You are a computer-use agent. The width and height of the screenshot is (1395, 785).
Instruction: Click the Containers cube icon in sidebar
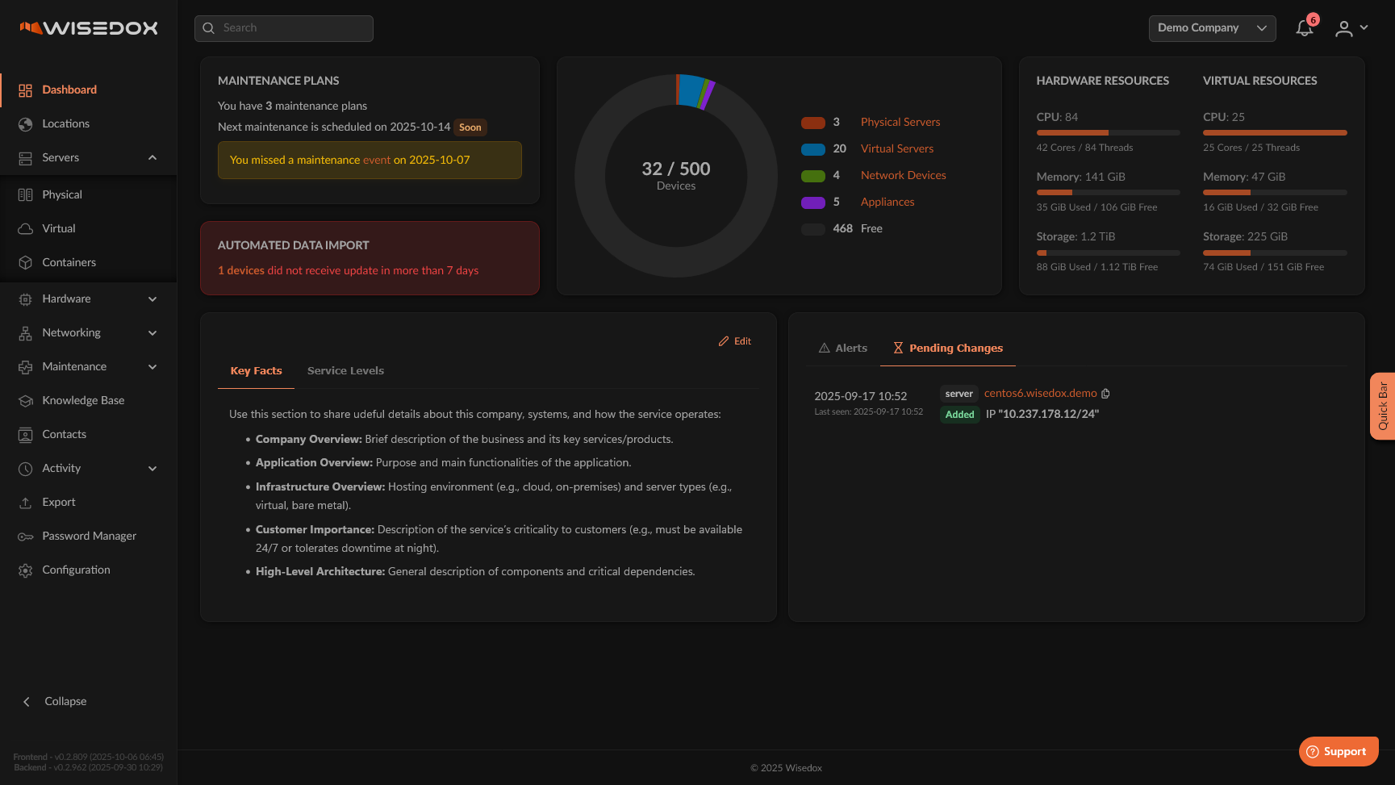point(26,263)
